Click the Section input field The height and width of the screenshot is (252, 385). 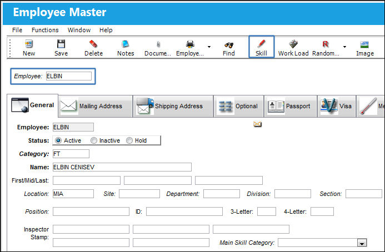364,194
